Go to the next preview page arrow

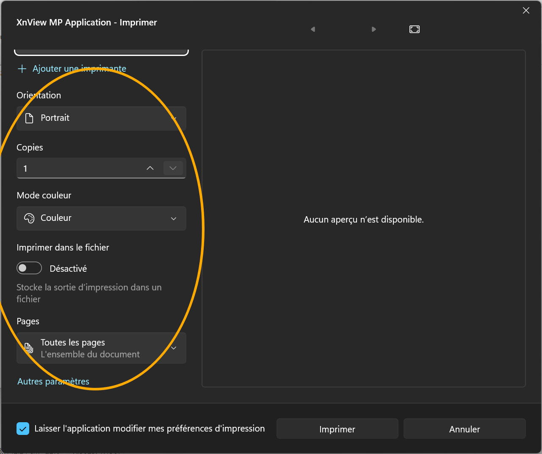[373, 29]
